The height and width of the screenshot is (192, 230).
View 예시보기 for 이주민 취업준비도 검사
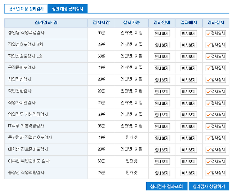coord(189,162)
